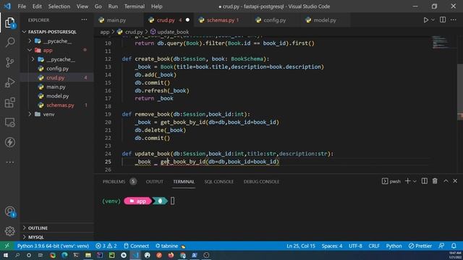Viewport: 463px width, 260px height.
Task: Switch to the model.py editor tab
Action: click(x=325, y=20)
